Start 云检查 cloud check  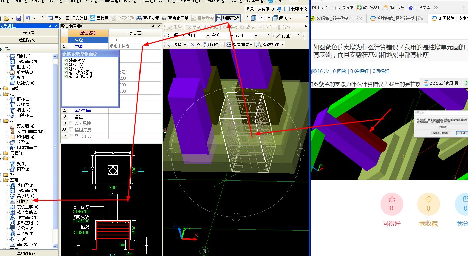click(x=99, y=18)
